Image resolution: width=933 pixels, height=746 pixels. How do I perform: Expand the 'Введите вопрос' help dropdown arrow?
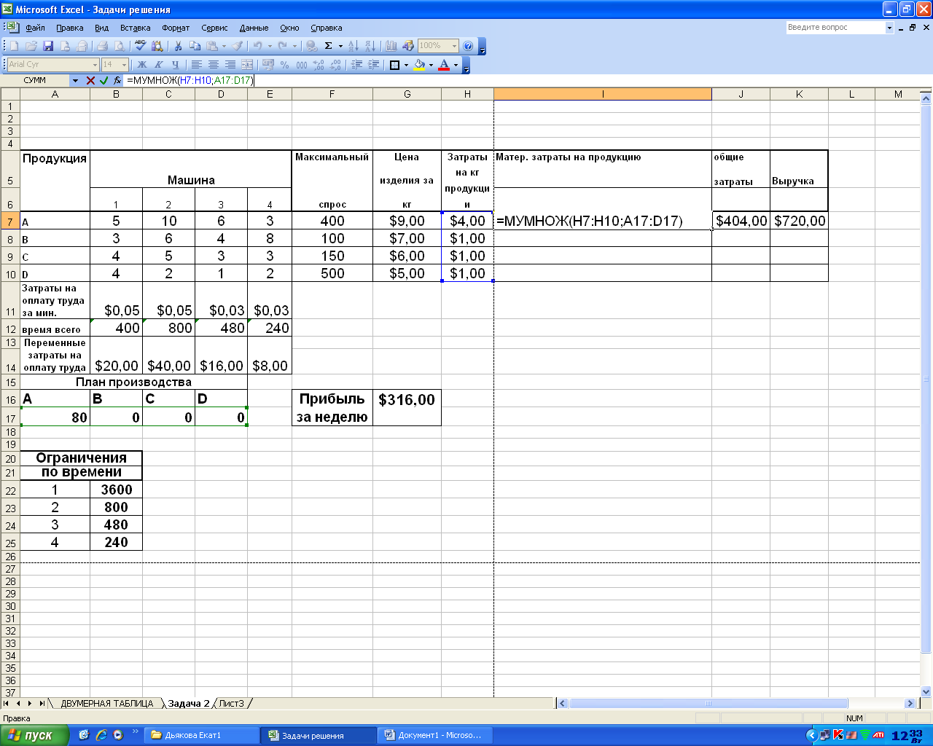[889, 28]
